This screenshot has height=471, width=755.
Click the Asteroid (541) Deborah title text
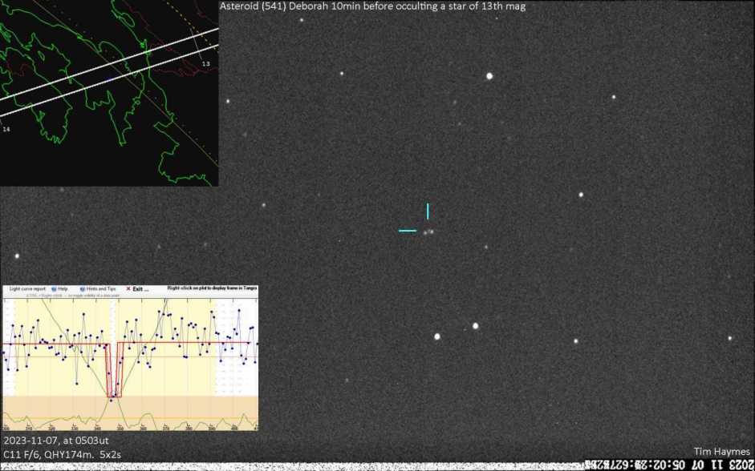tap(371, 6)
